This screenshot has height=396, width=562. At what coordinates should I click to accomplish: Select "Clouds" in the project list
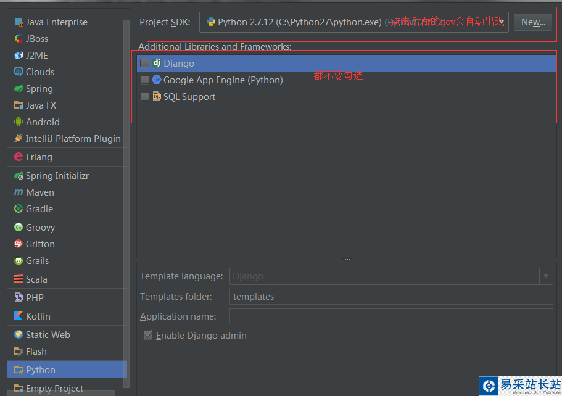coord(40,72)
